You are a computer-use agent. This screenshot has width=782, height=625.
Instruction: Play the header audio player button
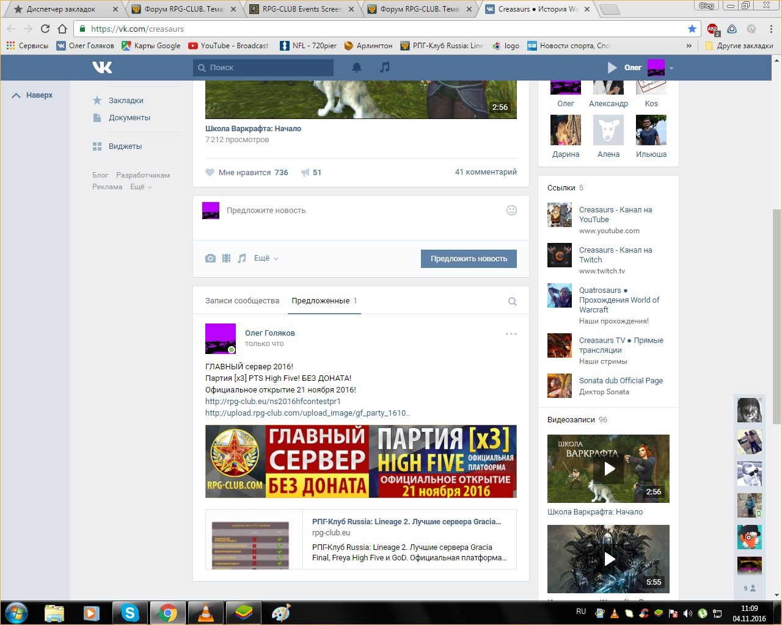click(x=612, y=68)
